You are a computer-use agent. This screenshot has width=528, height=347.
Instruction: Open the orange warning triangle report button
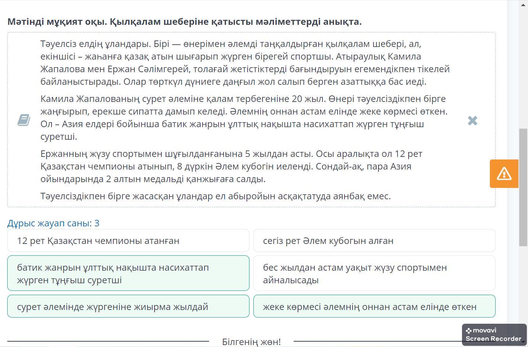pos(504,174)
